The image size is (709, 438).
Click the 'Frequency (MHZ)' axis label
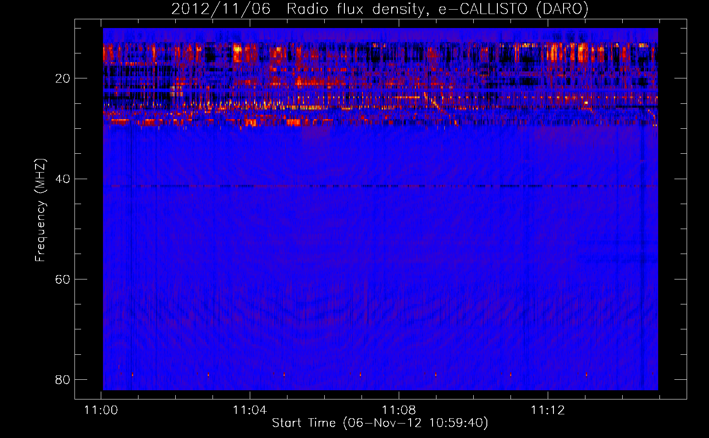tap(40, 210)
